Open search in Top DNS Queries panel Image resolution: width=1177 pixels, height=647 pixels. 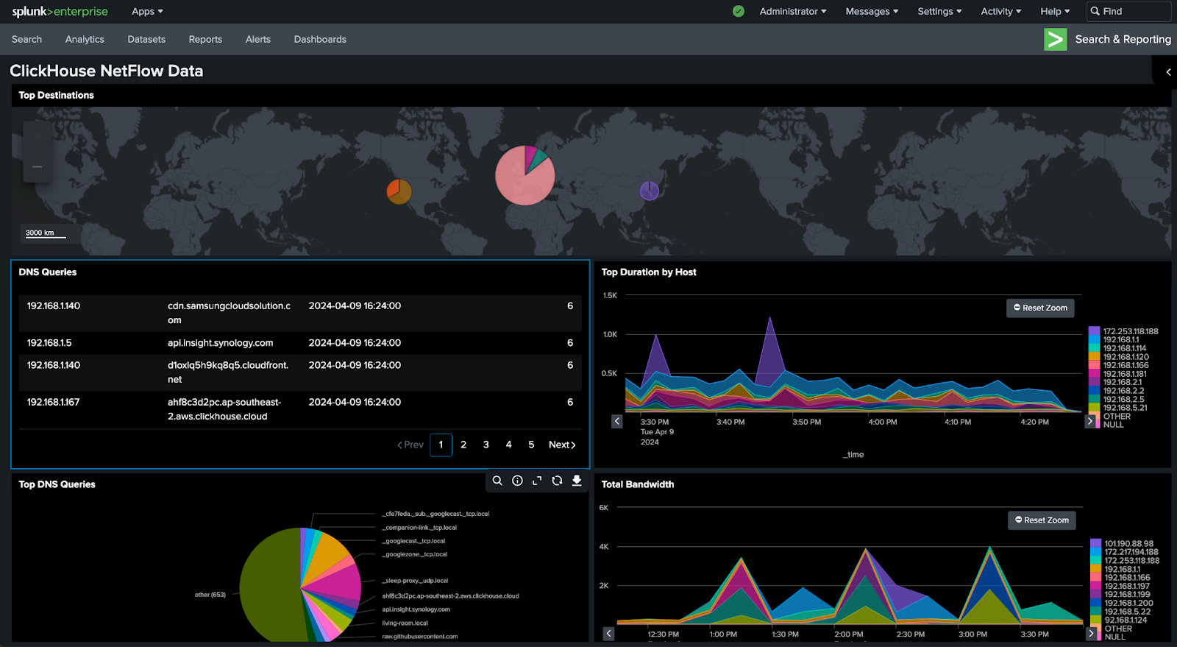tap(497, 481)
